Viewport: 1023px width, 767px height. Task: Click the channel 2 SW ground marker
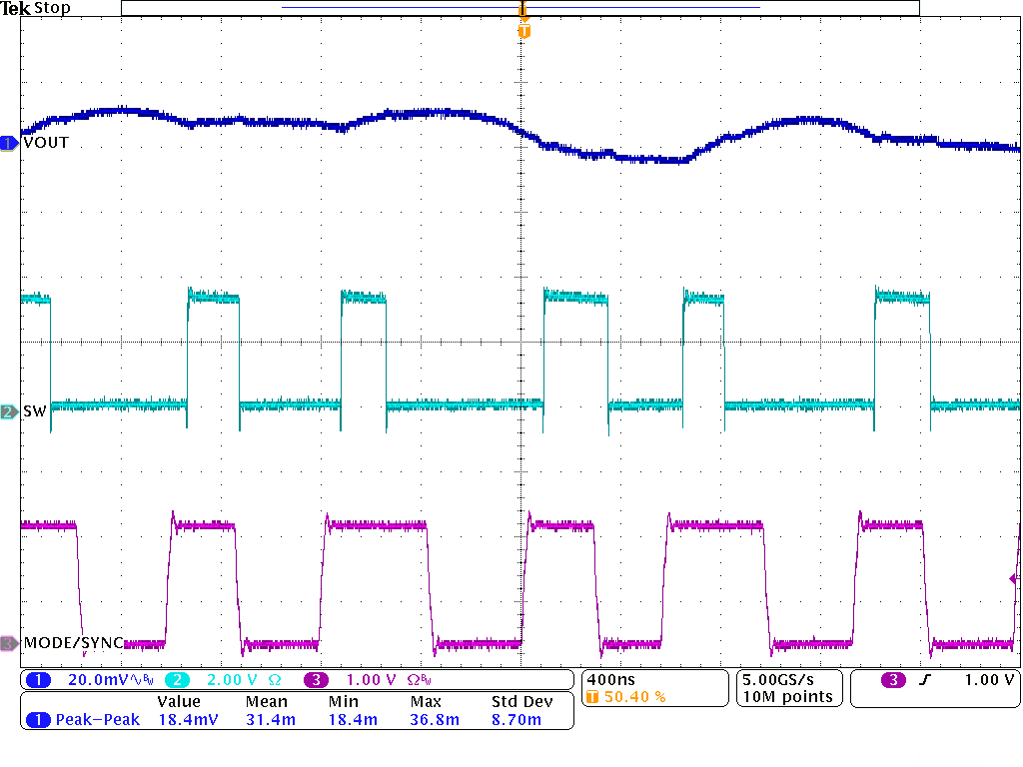coord(9,411)
